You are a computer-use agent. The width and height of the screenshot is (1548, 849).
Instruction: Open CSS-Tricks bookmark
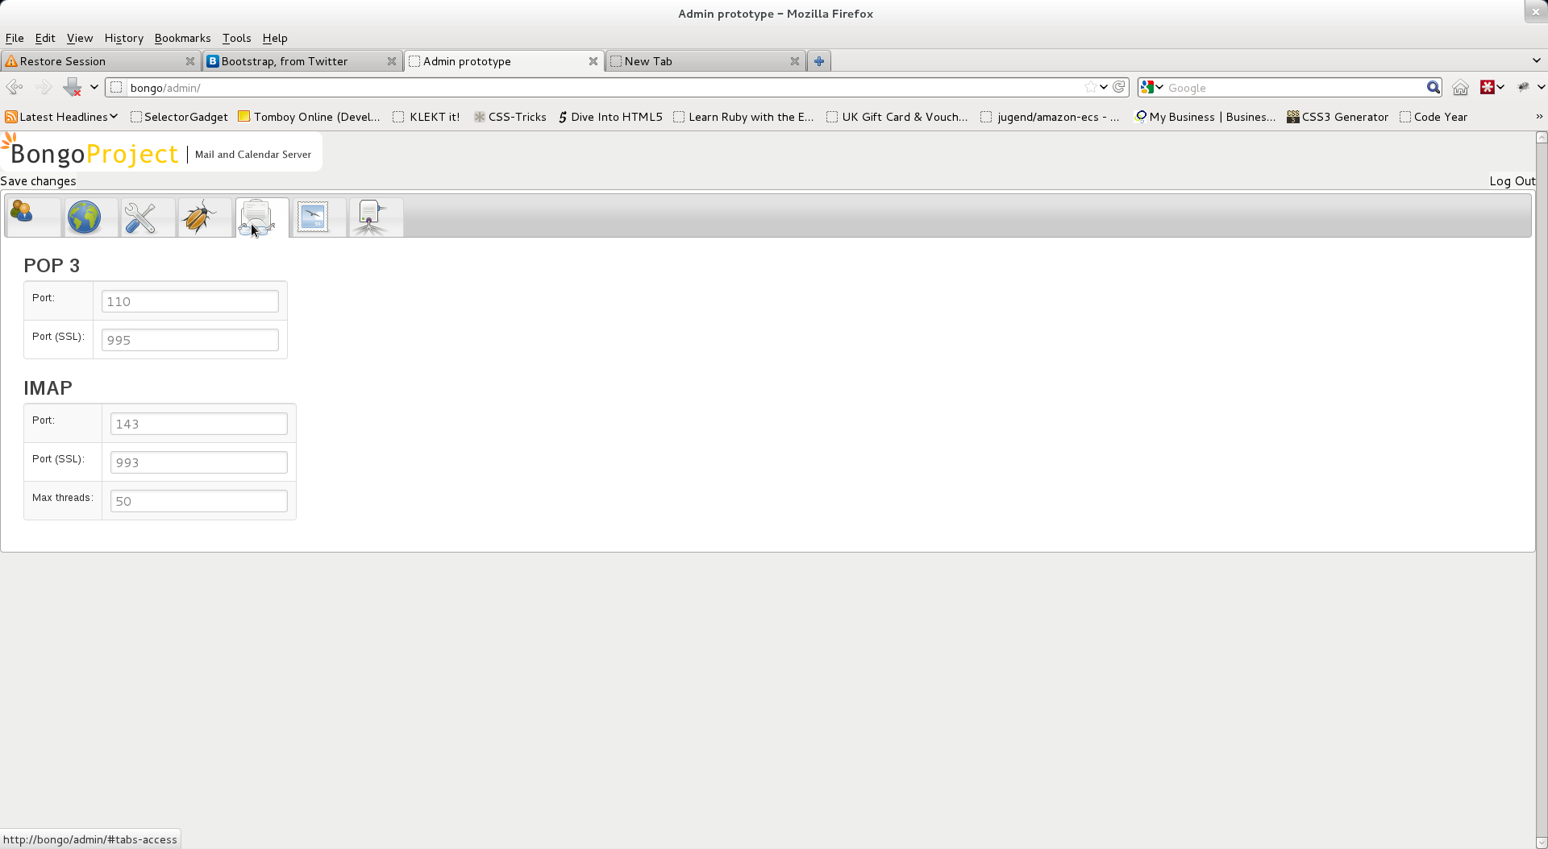[x=510, y=117]
